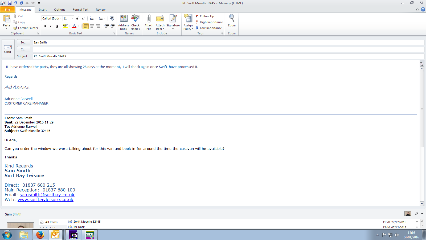This screenshot has height=240, width=426.
Task: Align text to the right
Action: [x=98, y=26]
